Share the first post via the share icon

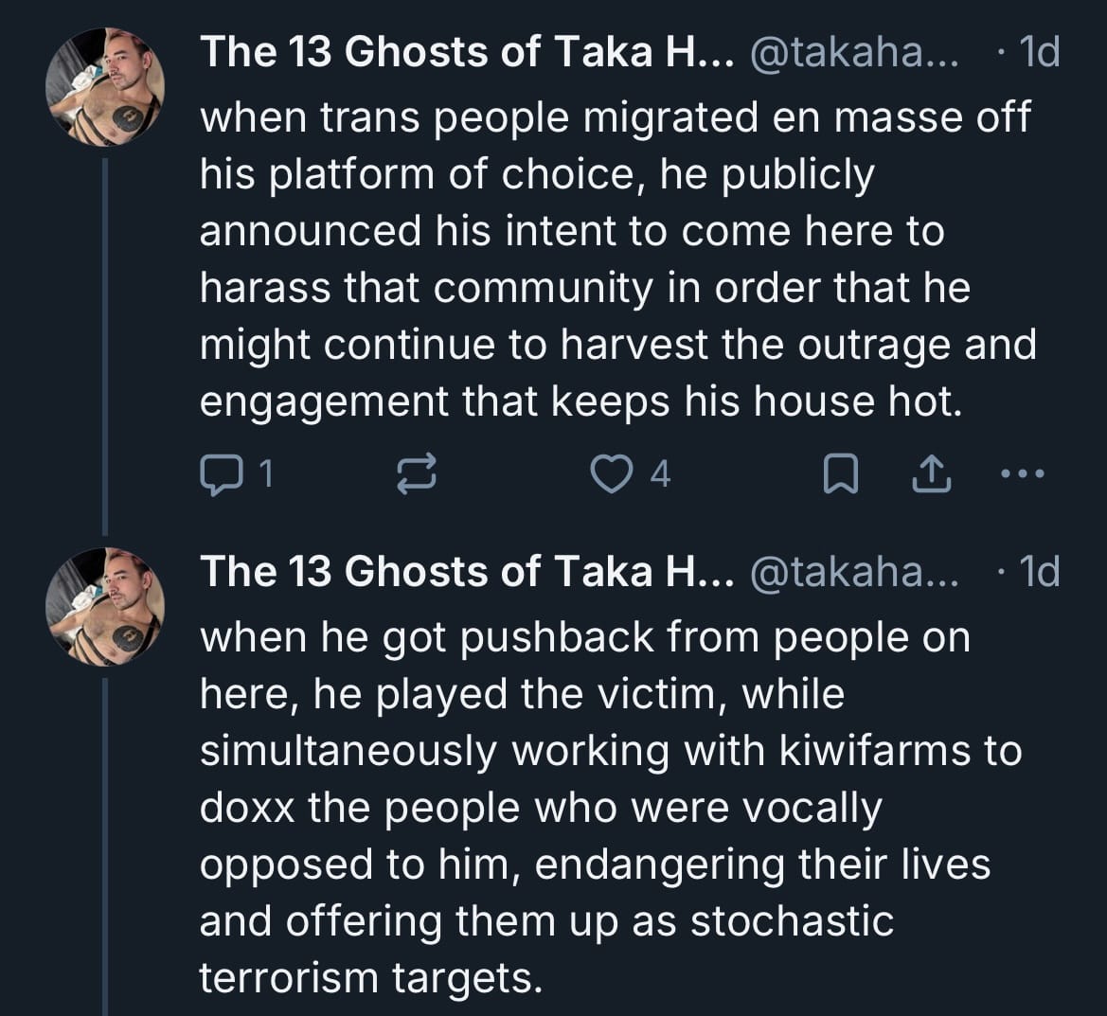coord(931,474)
